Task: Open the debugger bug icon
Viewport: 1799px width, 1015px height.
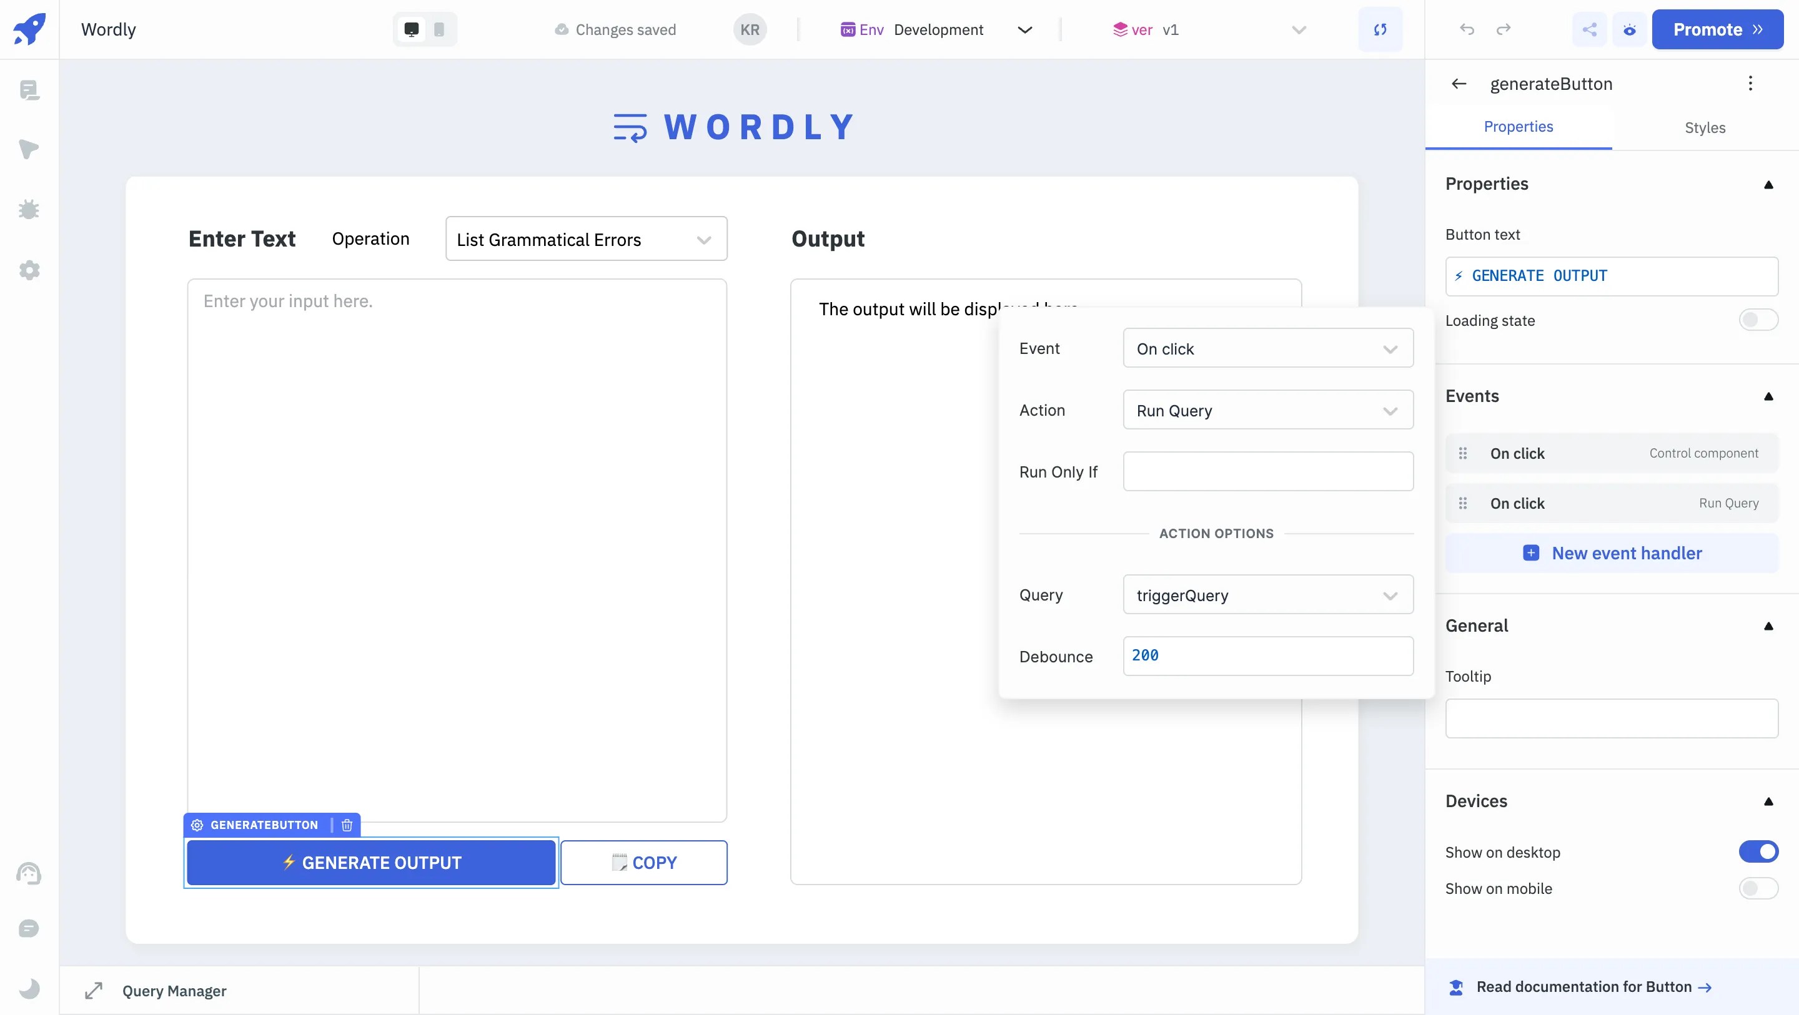Action: point(29,209)
